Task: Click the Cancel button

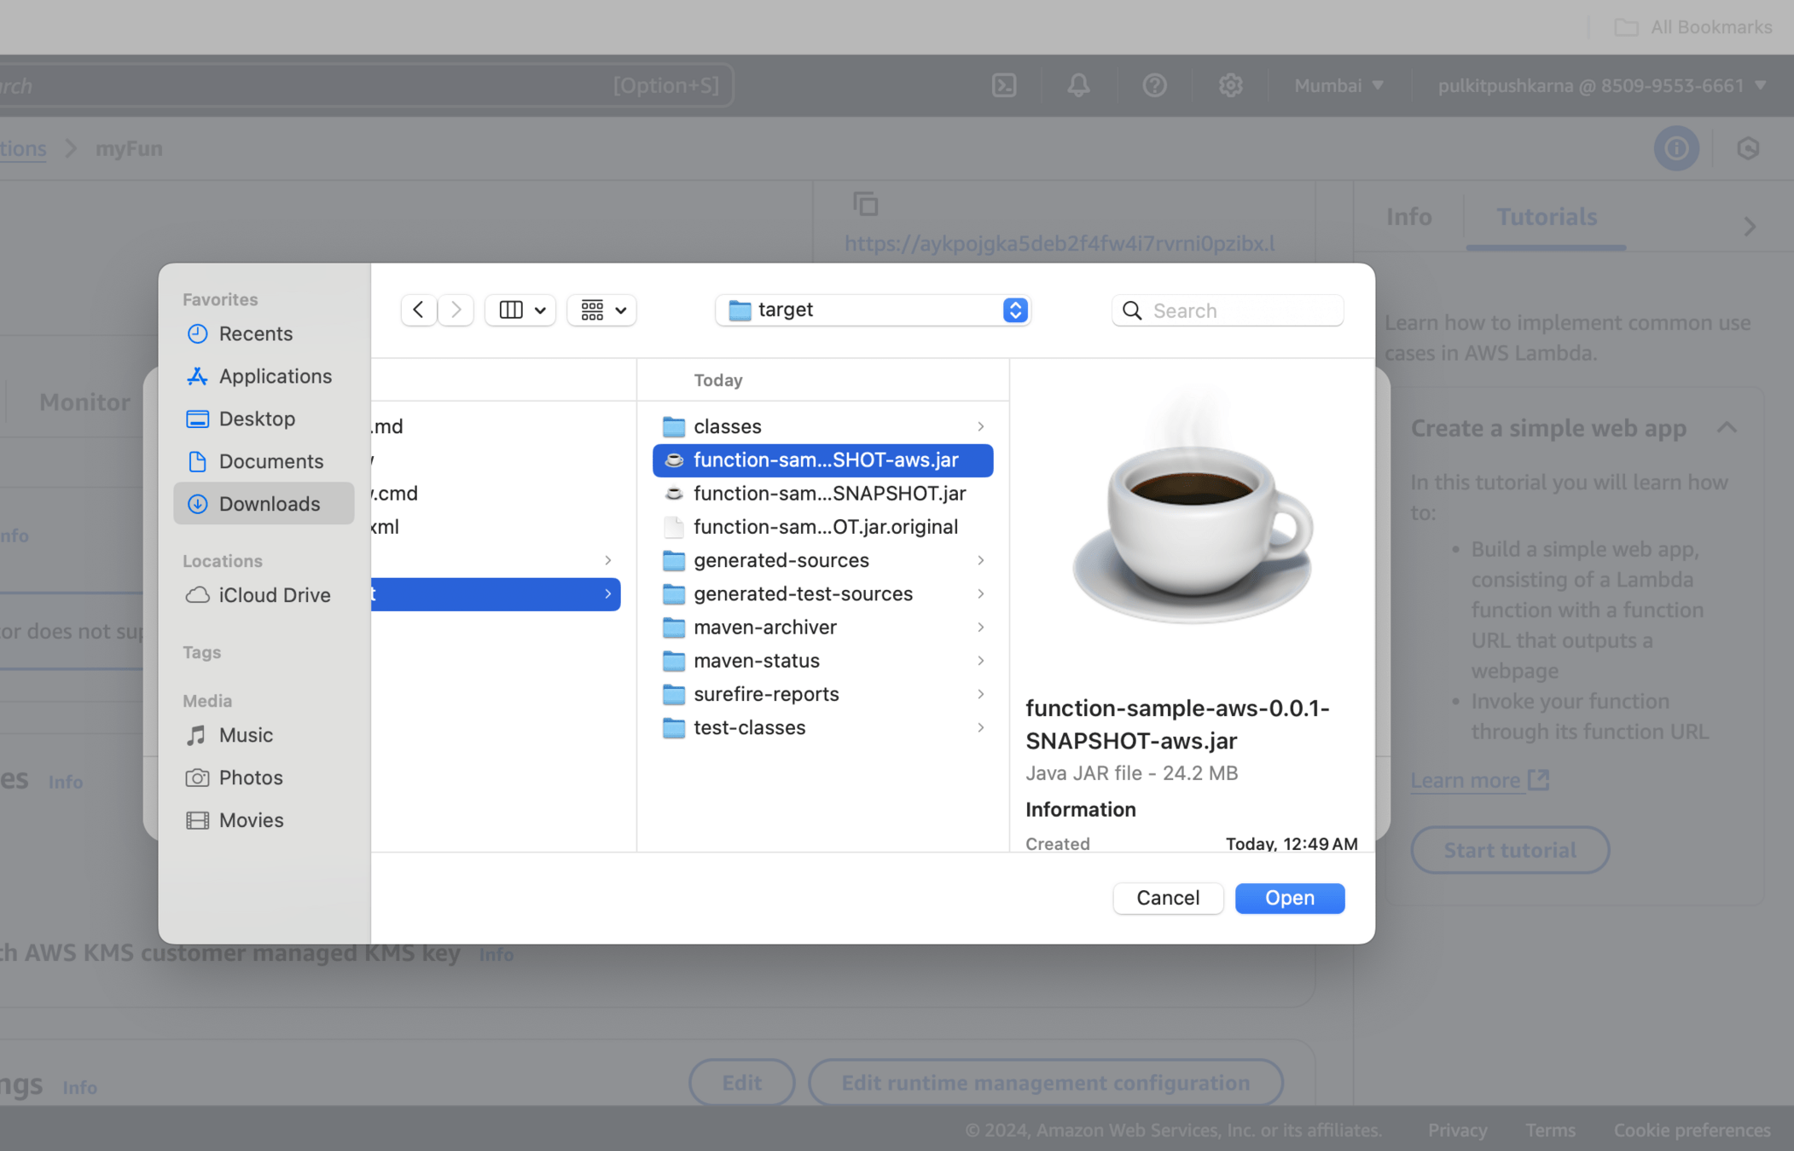Action: tap(1167, 898)
